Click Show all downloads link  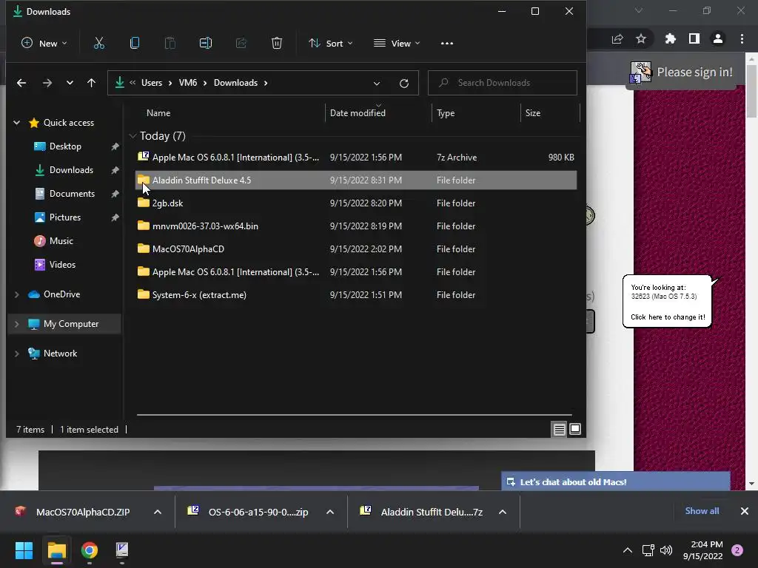pyautogui.click(x=702, y=511)
